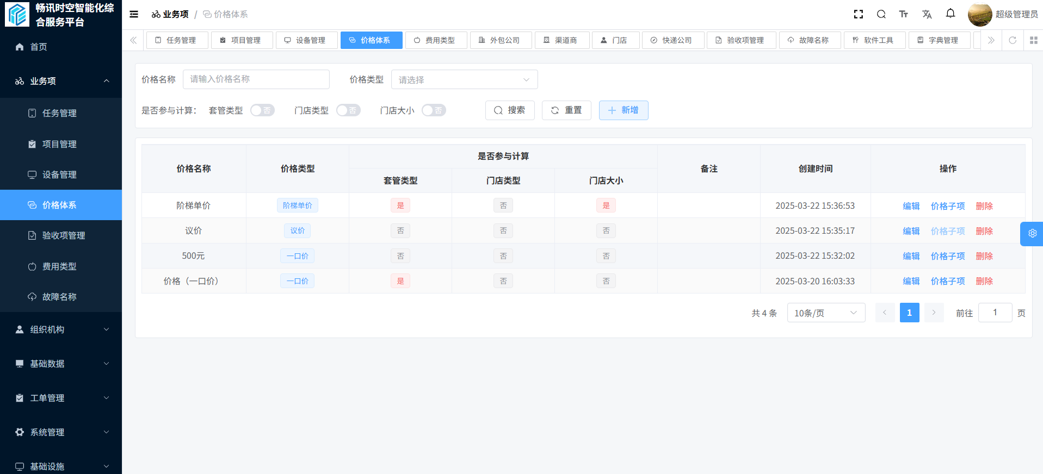Screen dimensions: 1043x474
Task: Open the 10条/页 page size dropdown
Action: coord(825,313)
